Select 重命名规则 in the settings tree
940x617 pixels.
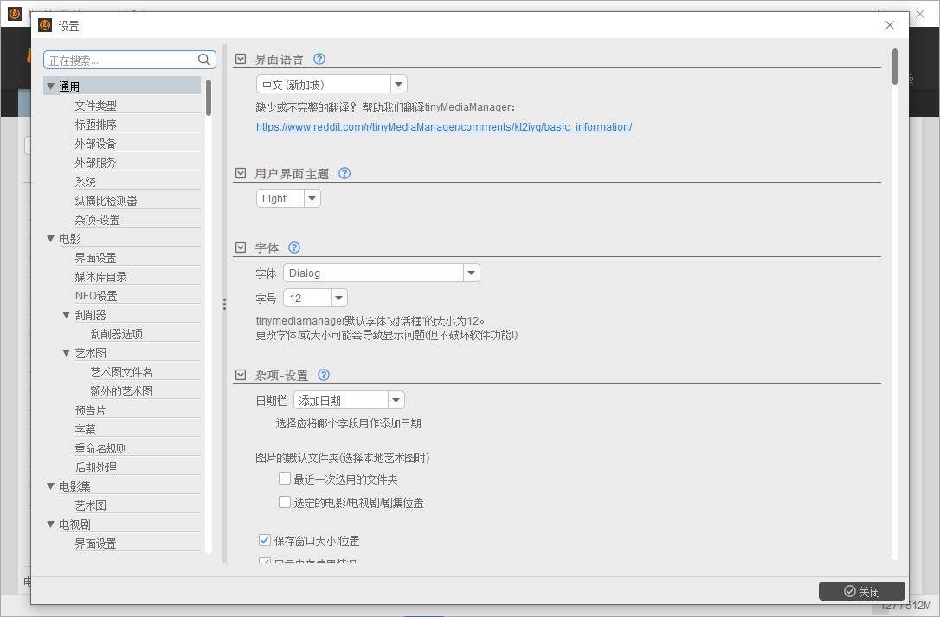click(x=101, y=448)
